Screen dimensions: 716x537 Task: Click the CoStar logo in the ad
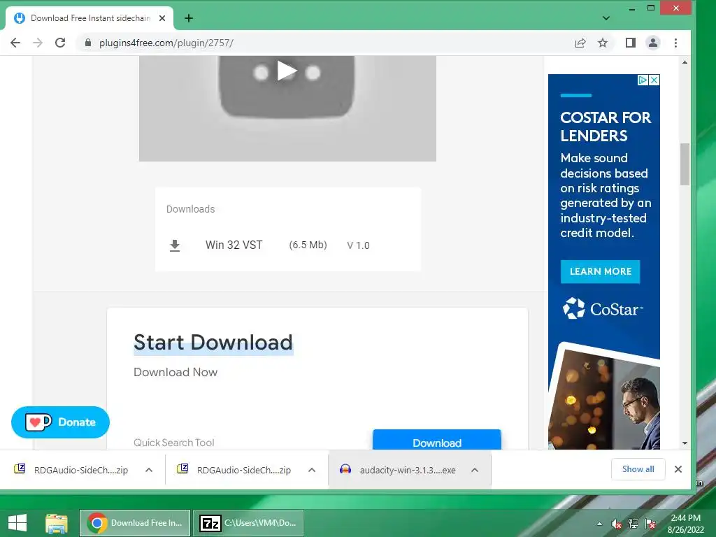[x=602, y=308]
